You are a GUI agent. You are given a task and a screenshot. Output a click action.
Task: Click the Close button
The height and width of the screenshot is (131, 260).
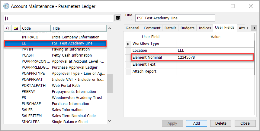(x=245, y=123)
